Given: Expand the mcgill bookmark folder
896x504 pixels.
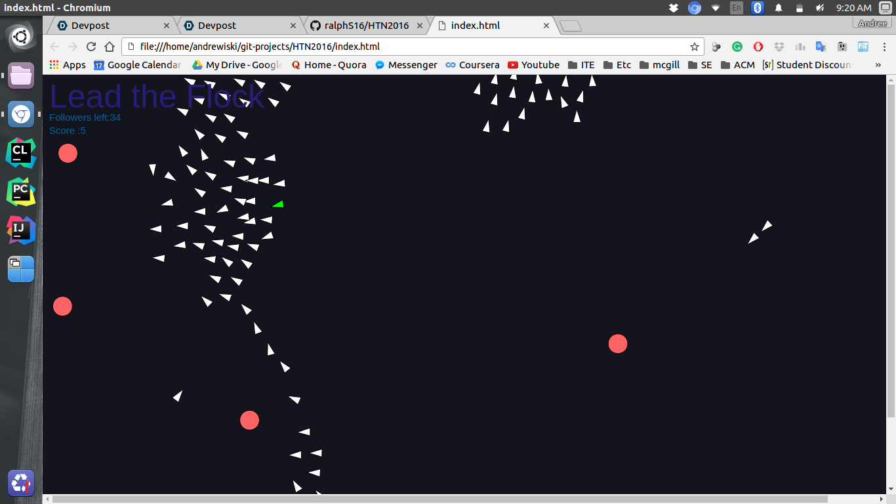Looking at the screenshot, I should pyautogui.click(x=659, y=65).
